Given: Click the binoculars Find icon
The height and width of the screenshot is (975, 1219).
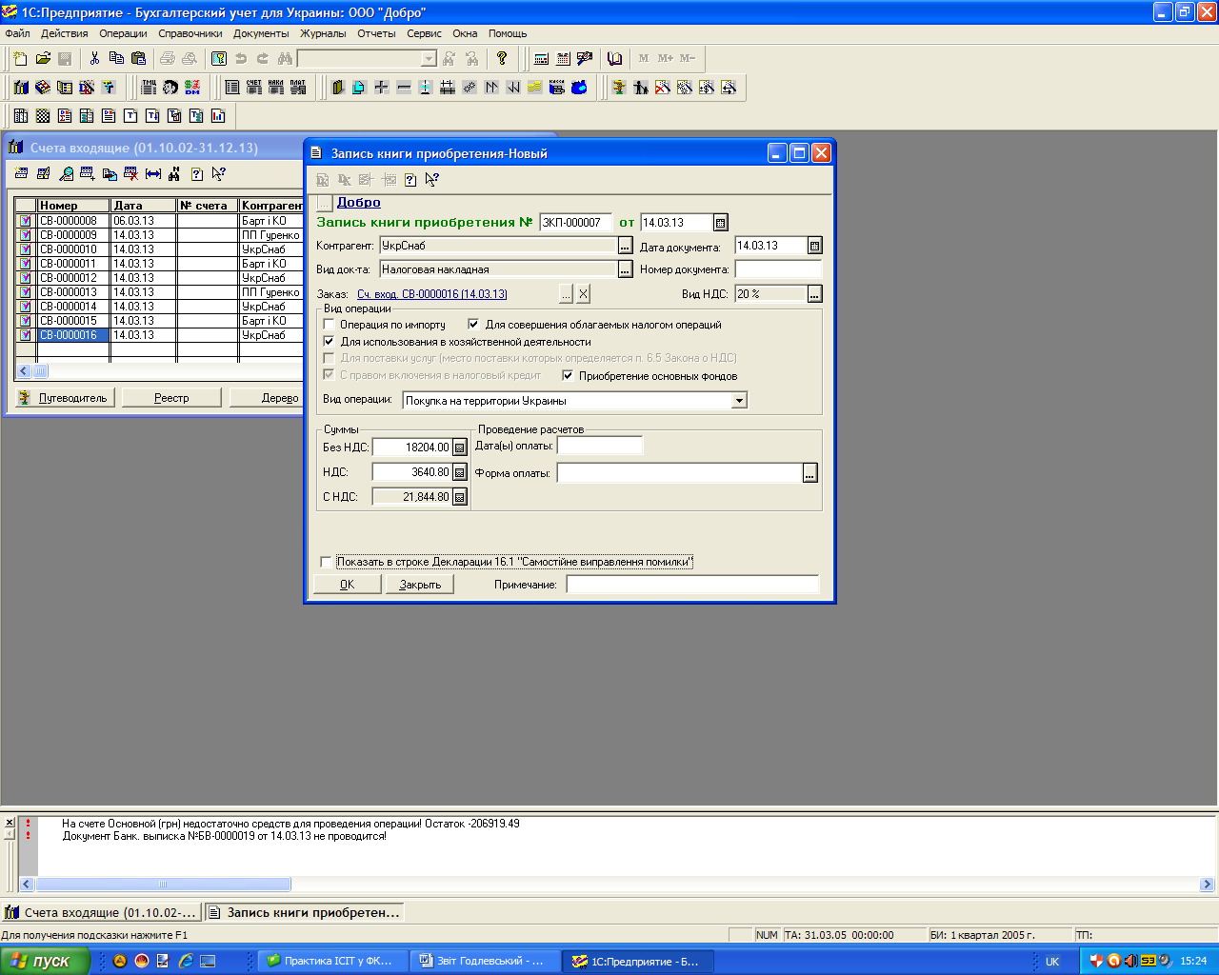Looking at the screenshot, I should coord(285,59).
